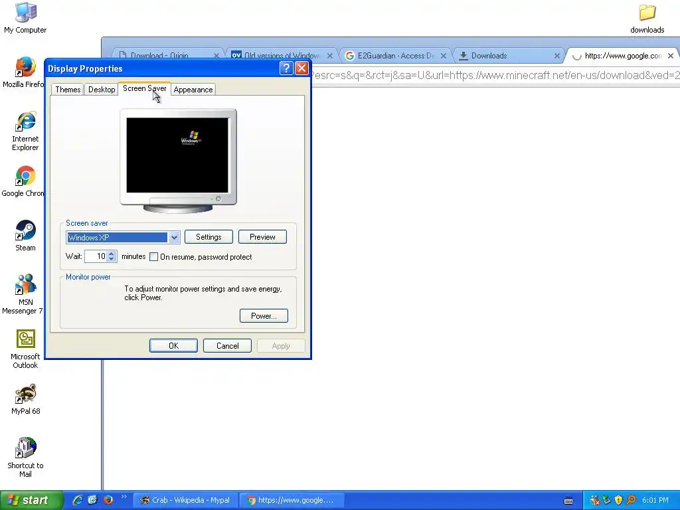Enable On resume, password protect checkbox

[153, 257]
